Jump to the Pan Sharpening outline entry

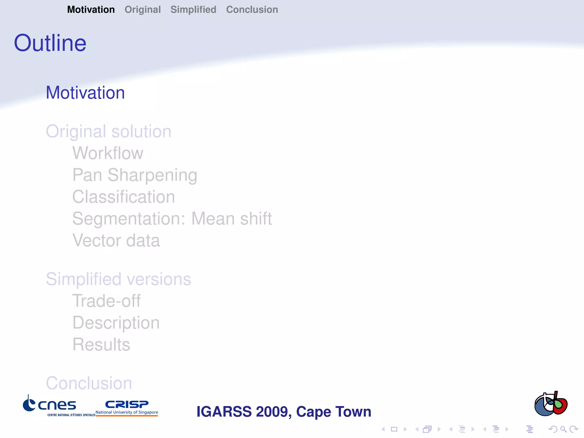coord(135,175)
